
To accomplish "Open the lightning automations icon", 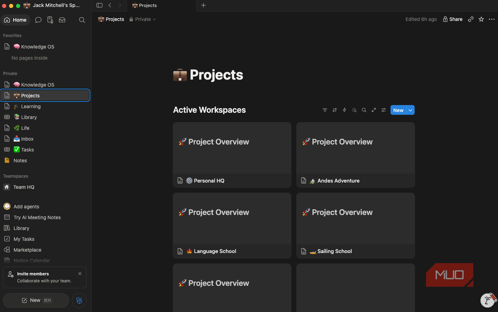I will pos(344,110).
